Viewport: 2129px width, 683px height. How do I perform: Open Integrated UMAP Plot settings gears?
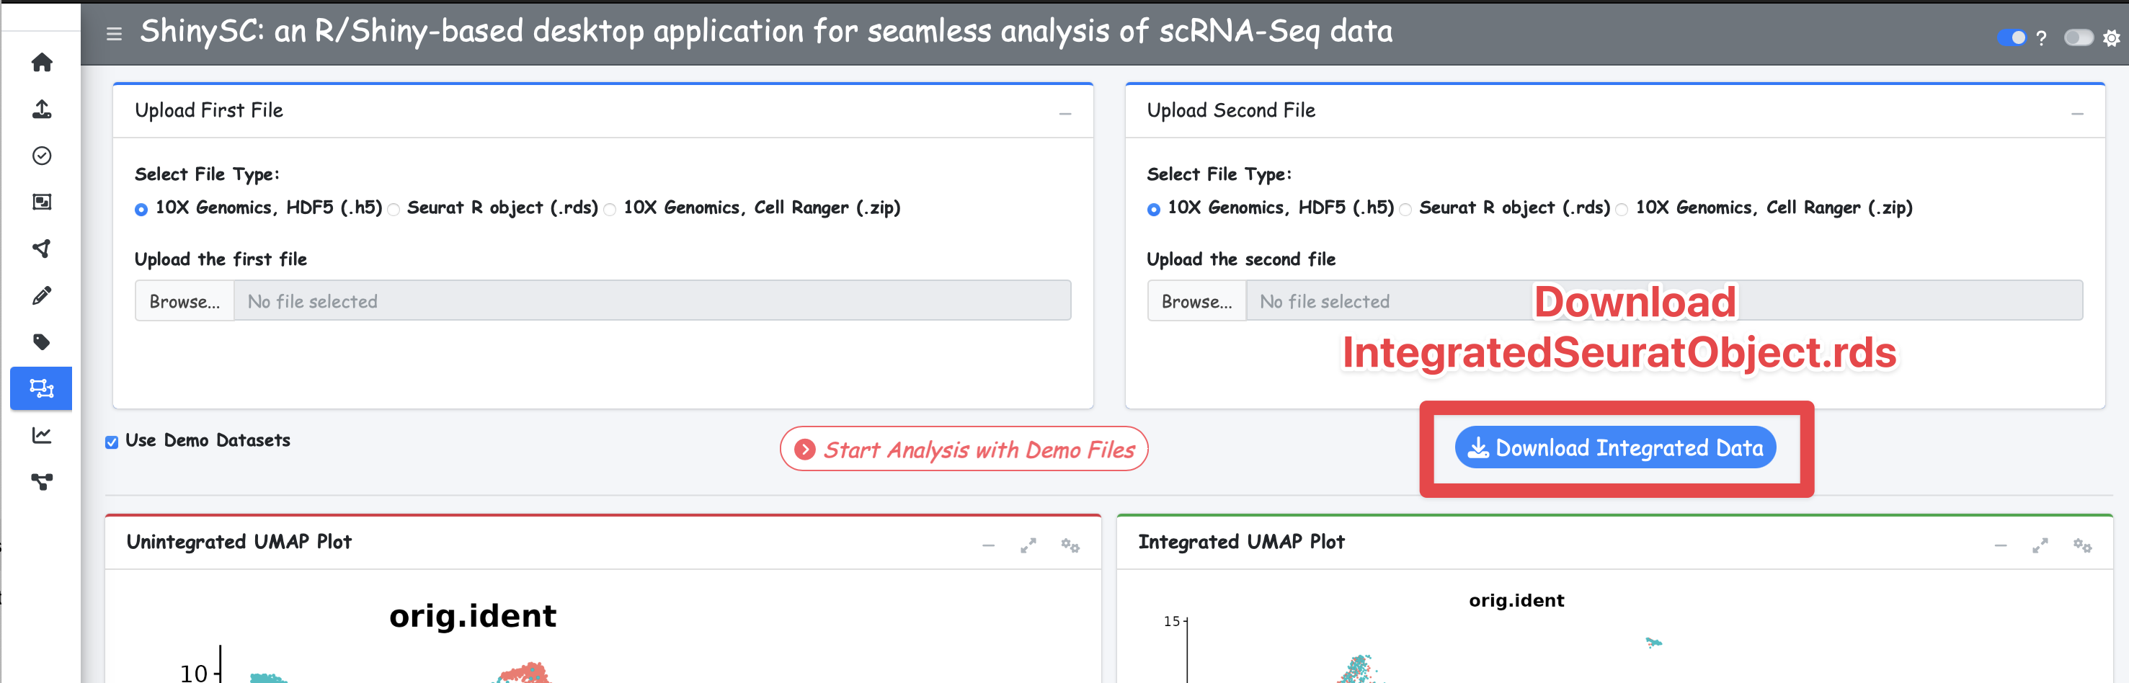(2081, 546)
